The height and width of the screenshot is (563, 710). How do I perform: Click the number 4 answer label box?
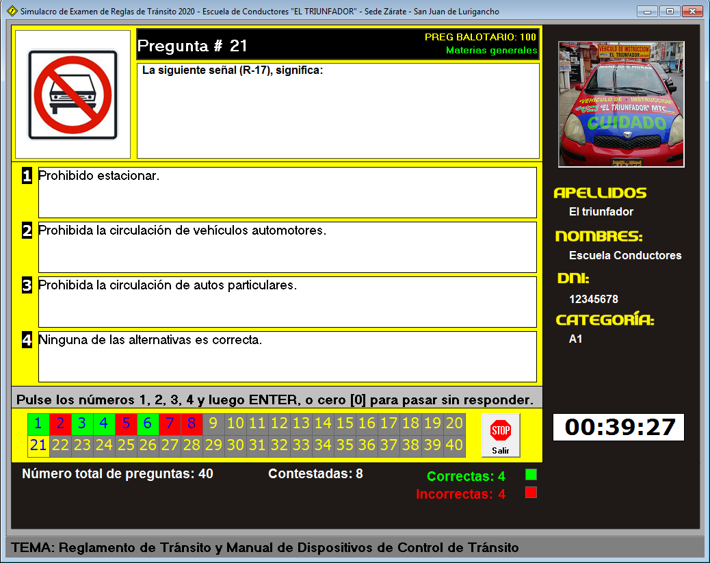(27, 340)
